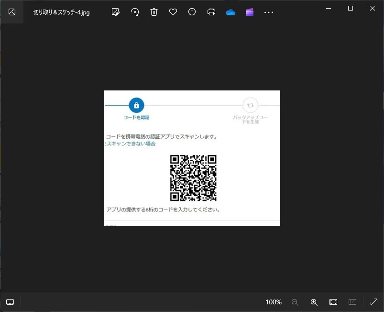384x312 pixels.
Task: Fit the image to window
Action: click(x=333, y=302)
